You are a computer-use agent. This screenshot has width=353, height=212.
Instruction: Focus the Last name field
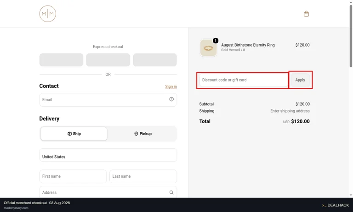143,176
